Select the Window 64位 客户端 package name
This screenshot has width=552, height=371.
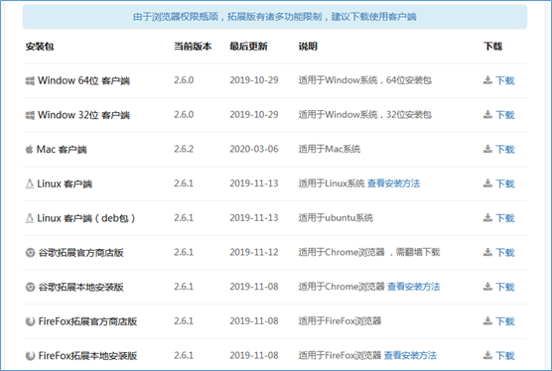click(x=83, y=80)
